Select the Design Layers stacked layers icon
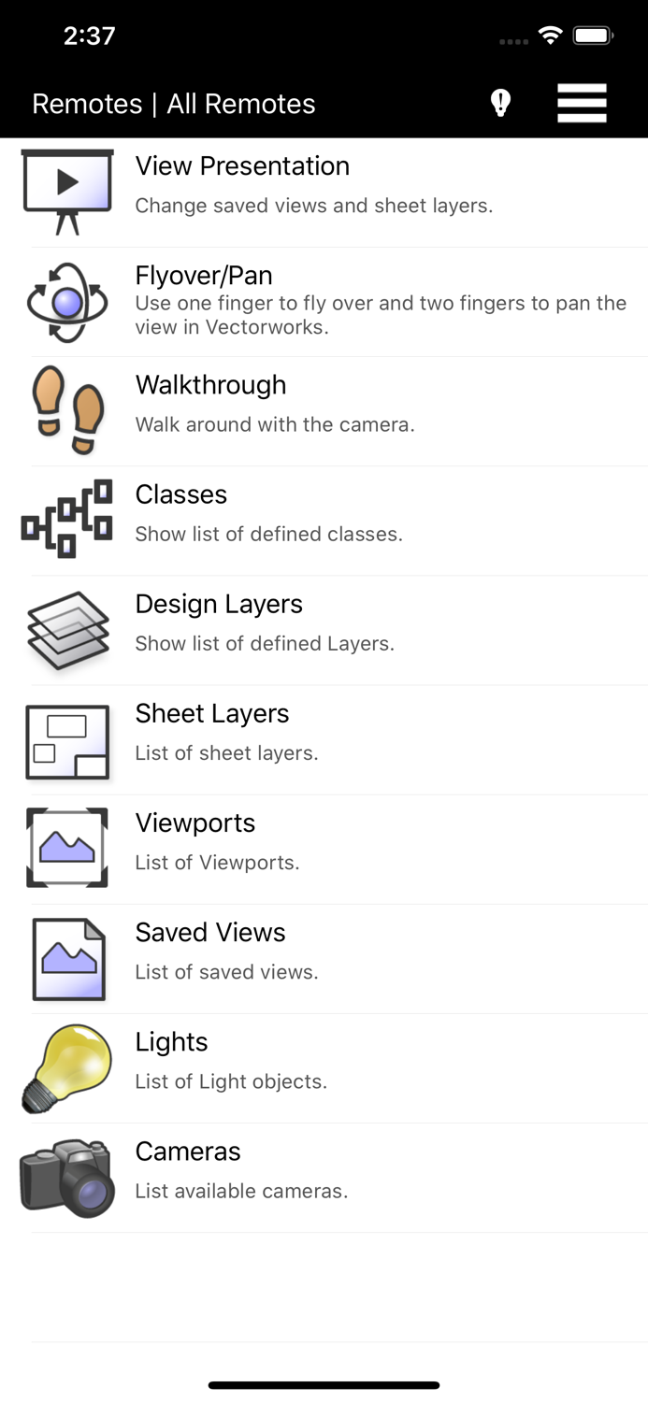Viewport: 648px width, 1402px height. tap(67, 628)
